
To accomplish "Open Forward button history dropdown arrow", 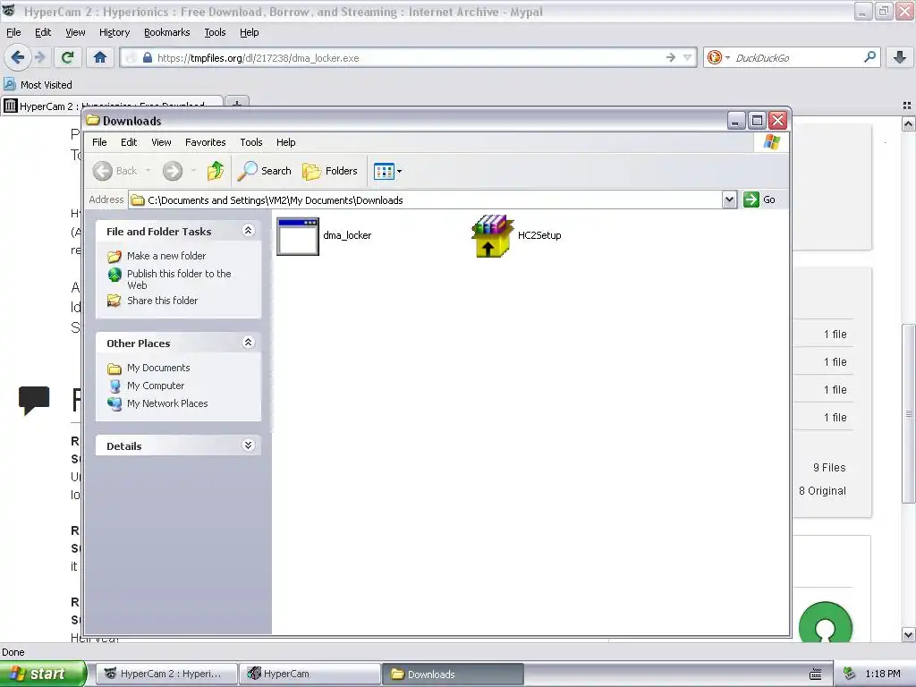I will 193,171.
